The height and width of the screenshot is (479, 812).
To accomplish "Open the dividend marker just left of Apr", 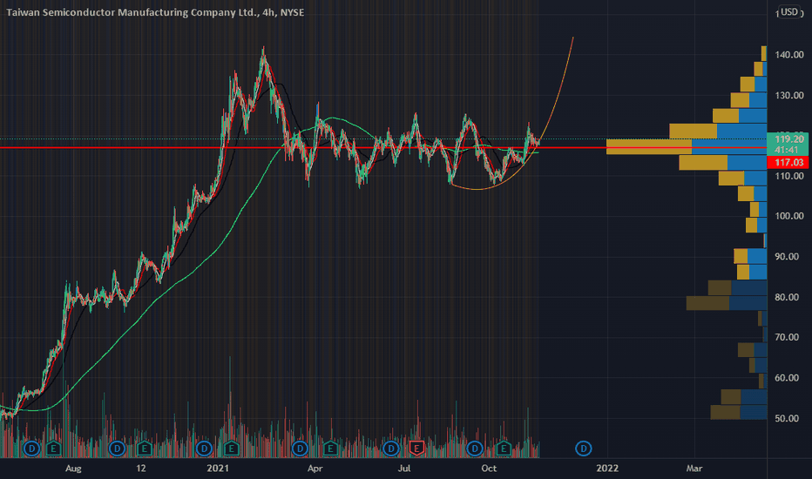I will tap(300, 449).
